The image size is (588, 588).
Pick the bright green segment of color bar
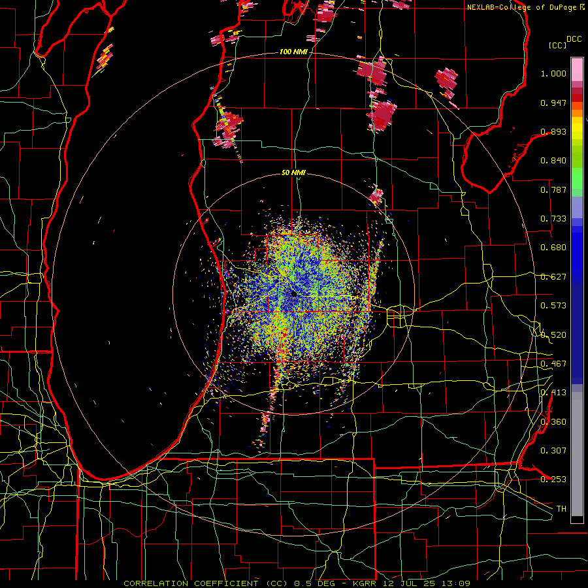pyautogui.click(x=577, y=178)
